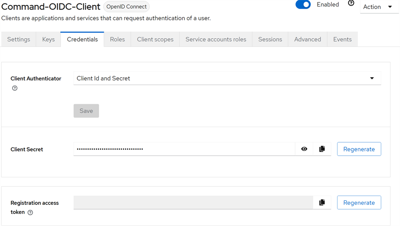Toggle the Enabled switch off
Viewport: 400px width, 226px height.
click(303, 5)
